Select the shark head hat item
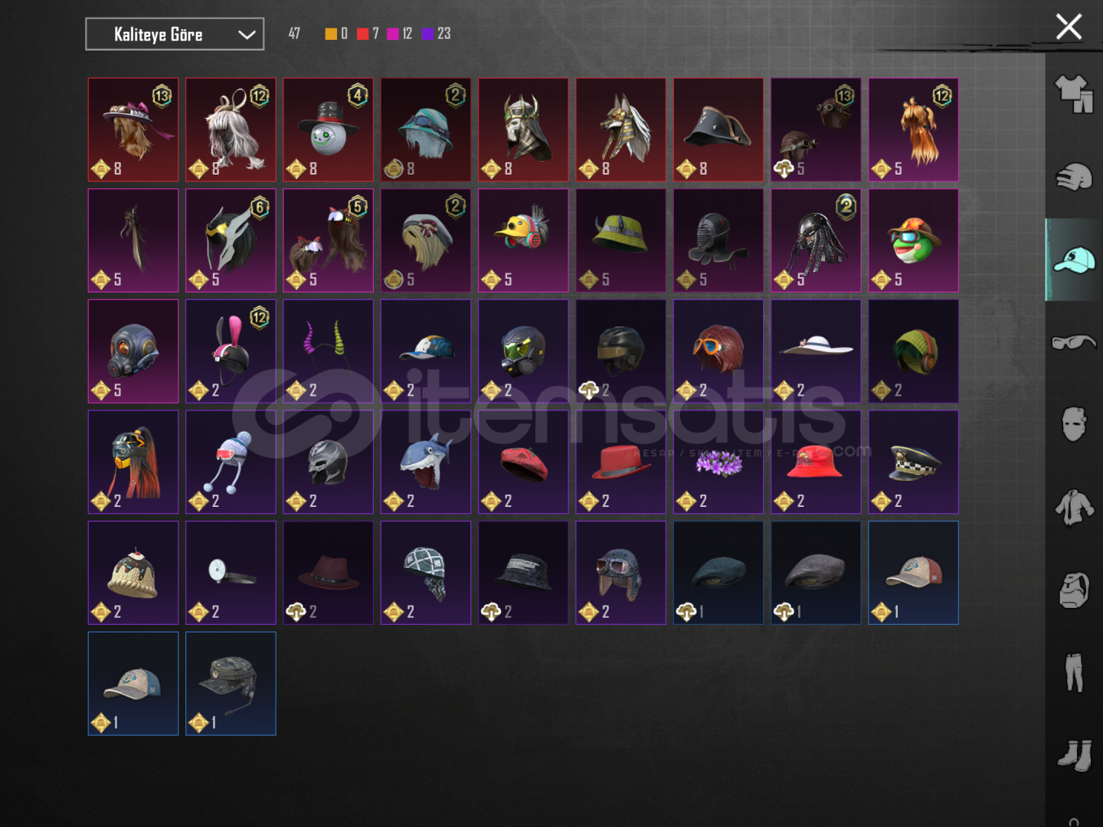The width and height of the screenshot is (1103, 827). 426,462
